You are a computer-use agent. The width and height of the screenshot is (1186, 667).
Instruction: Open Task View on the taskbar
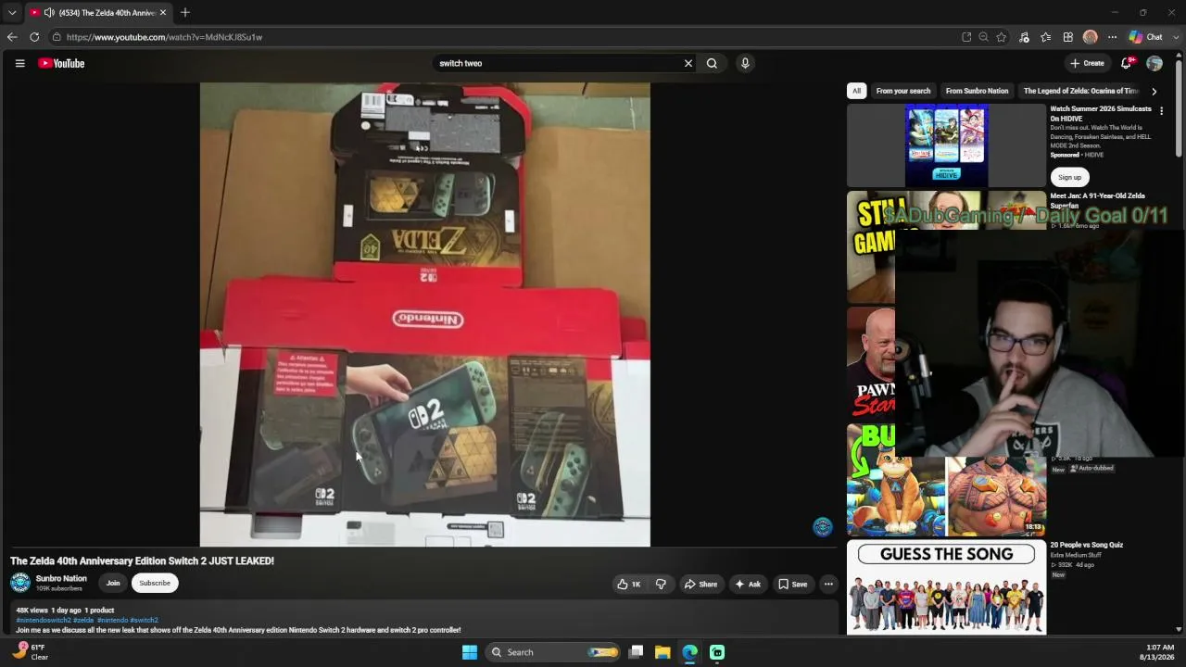point(636,652)
